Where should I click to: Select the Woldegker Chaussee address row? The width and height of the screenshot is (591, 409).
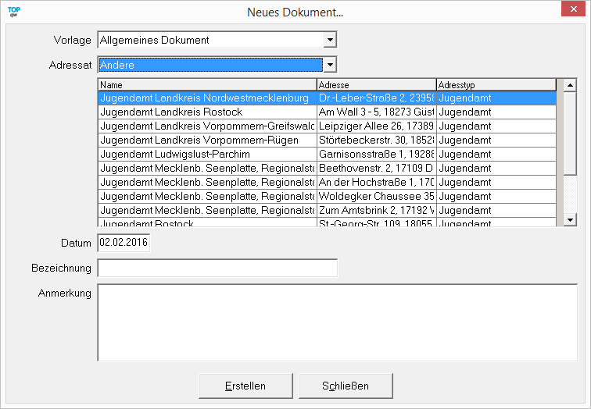(x=376, y=197)
